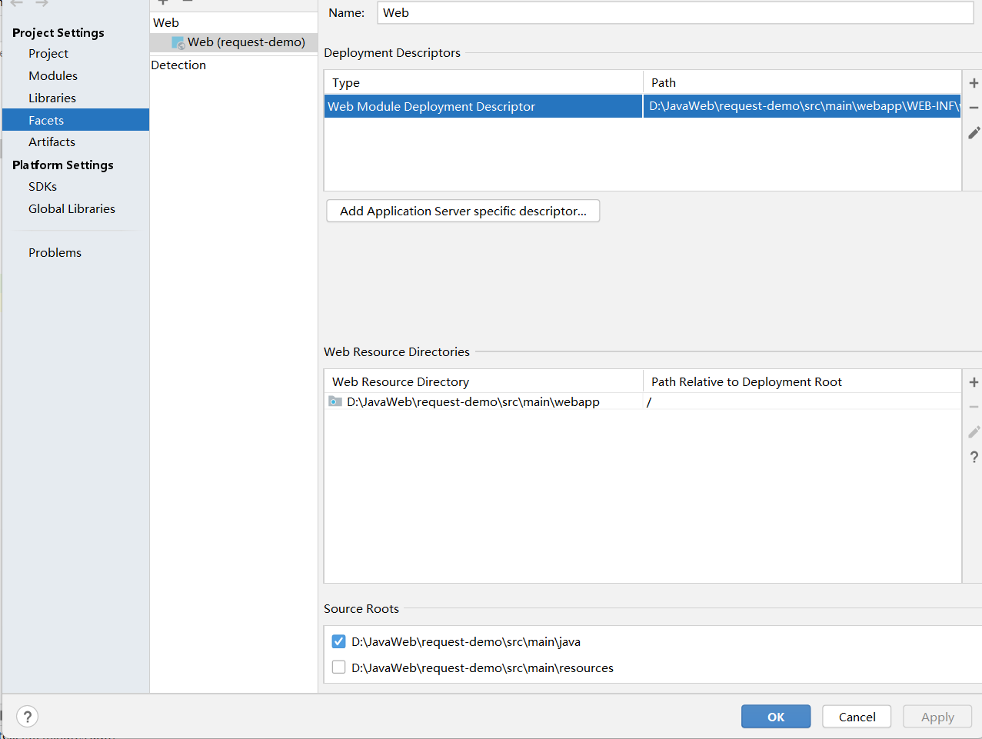The width and height of the screenshot is (982, 739).
Task: Open the Problems section
Action: 55,252
